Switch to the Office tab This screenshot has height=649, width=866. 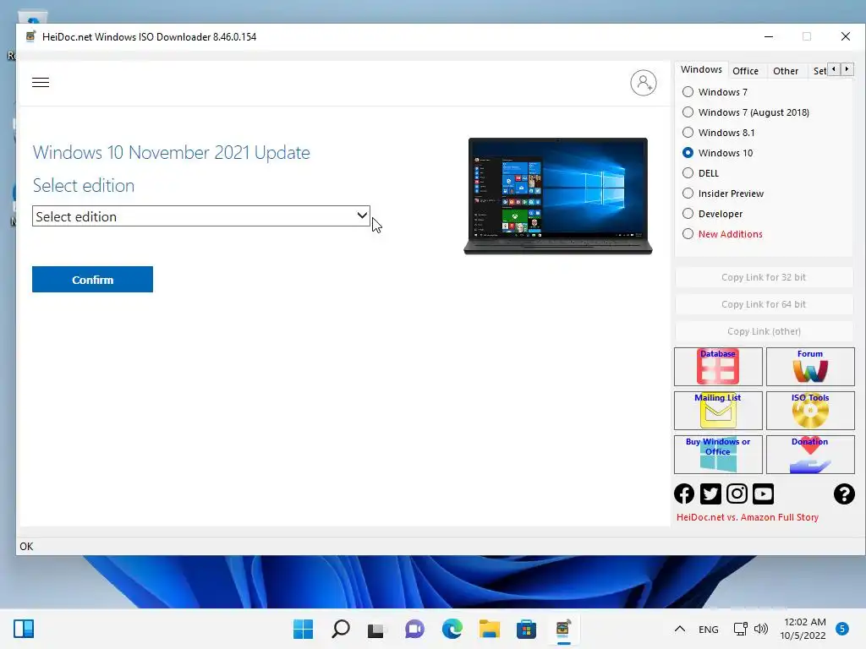(745, 71)
